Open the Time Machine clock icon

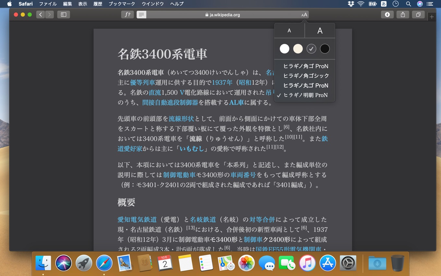[x=396, y=4]
